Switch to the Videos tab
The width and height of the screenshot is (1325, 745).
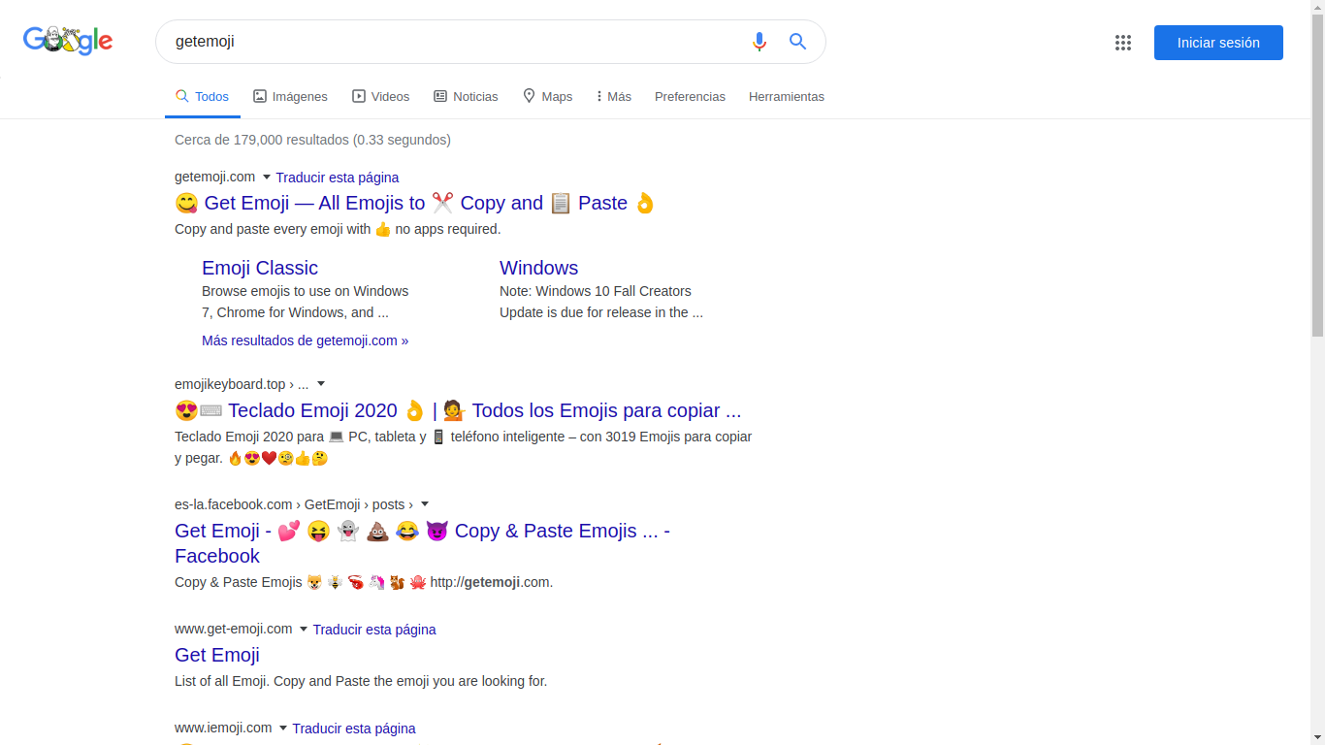click(380, 97)
